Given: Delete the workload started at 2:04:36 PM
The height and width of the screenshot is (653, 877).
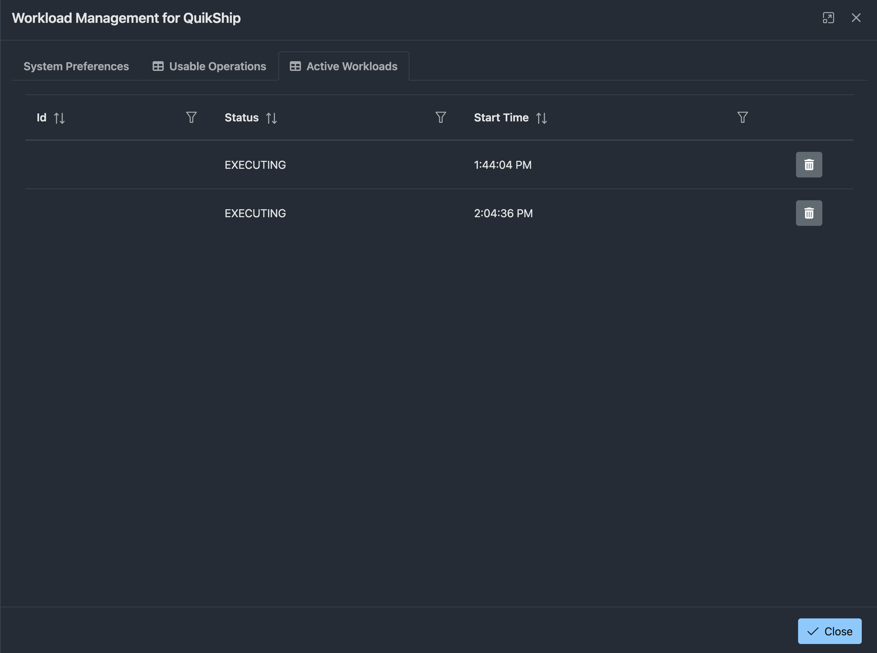Looking at the screenshot, I should [x=808, y=213].
